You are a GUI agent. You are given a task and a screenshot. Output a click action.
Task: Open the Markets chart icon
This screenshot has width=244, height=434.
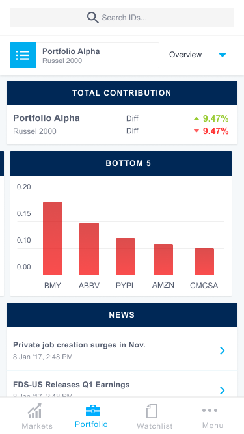point(35,411)
